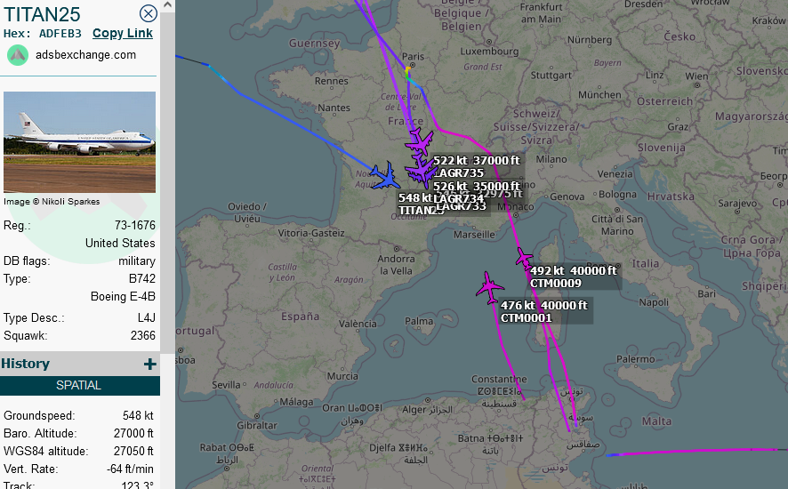Click the 522 kt 37000 ft label

[477, 161]
